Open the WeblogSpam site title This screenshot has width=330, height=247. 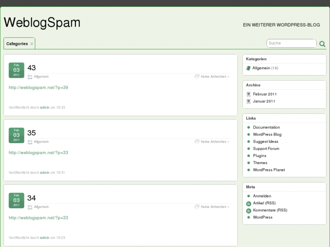click(42, 23)
